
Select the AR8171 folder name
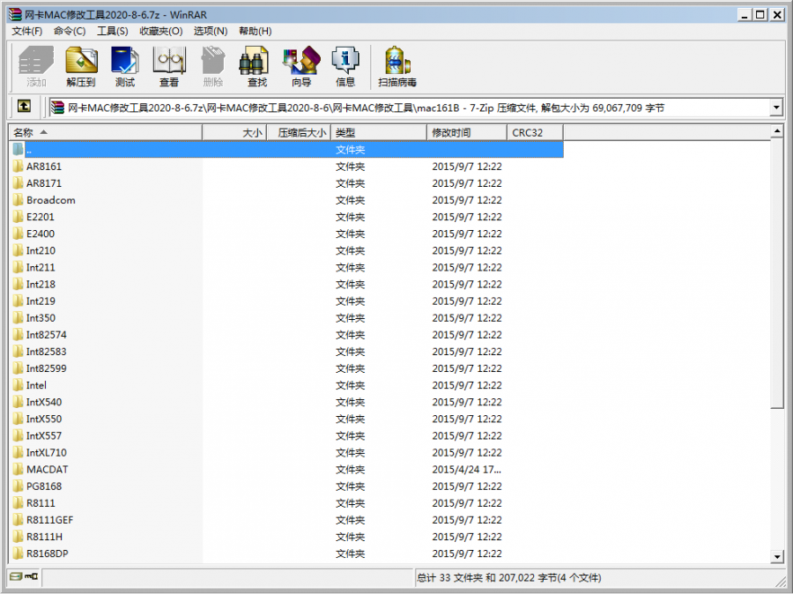pyautogui.click(x=44, y=183)
